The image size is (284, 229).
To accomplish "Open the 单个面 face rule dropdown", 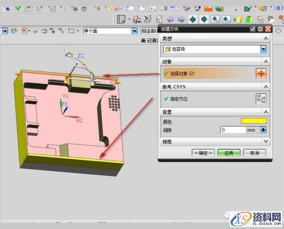I will [x=134, y=31].
